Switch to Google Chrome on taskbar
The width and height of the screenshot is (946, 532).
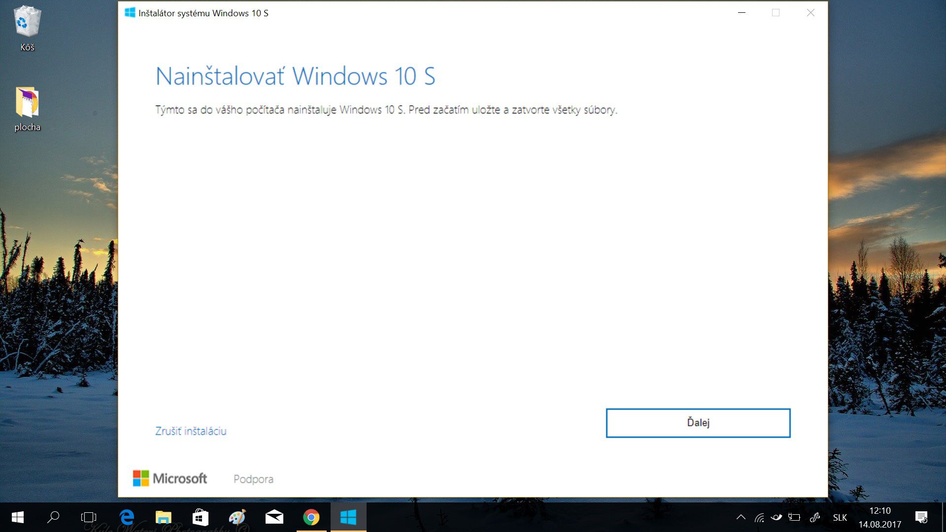(311, 517)
